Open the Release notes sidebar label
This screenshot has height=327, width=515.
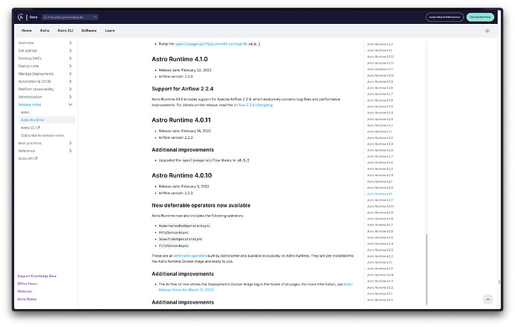(30, 105)
